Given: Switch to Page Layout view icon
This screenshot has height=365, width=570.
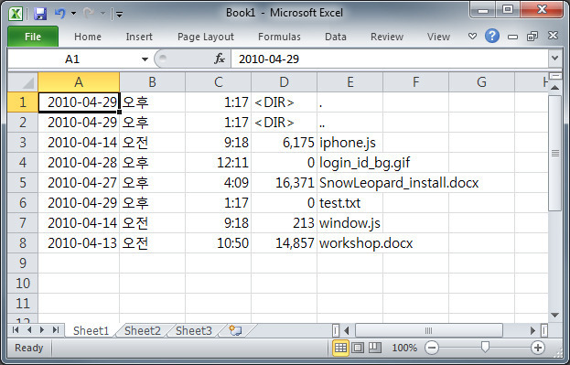Looking at the screenshot, I should pyautogui.click(x=358, y=348).
